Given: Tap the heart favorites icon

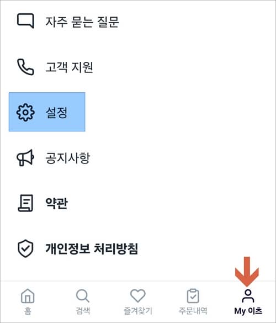Looking at the screenshot, I should tap(138, 295).
